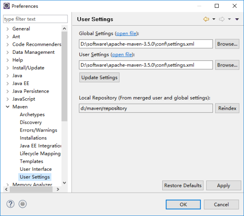This screenshot has width=244, height=216.
Task: Open the Errors/Warnings preference page
Action: tap(38, 130)
